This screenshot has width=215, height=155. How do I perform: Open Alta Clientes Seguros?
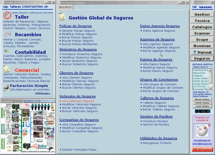coord(77,77)
